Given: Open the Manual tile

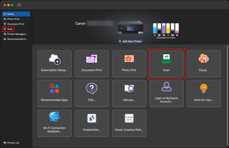Looking at the screenshot, I should (x=129, y=93).
